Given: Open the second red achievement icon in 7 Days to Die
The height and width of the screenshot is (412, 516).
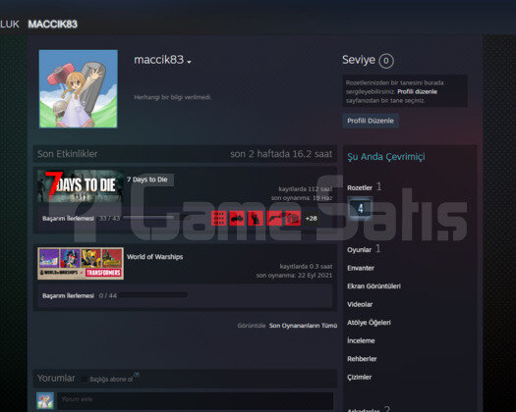Looking at the screenshot, I should (x=237, y=218).
